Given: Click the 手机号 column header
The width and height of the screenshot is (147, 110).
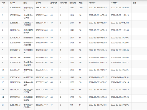Looking at the screenshot, I should [x=38, y=3].
